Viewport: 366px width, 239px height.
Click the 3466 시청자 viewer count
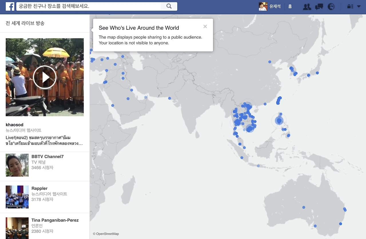[x=42, y=168]
